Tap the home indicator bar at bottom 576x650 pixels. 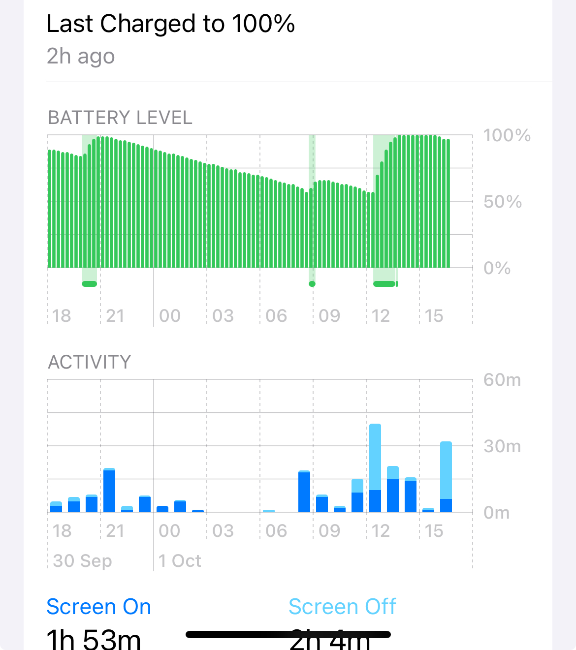[288, 635]
